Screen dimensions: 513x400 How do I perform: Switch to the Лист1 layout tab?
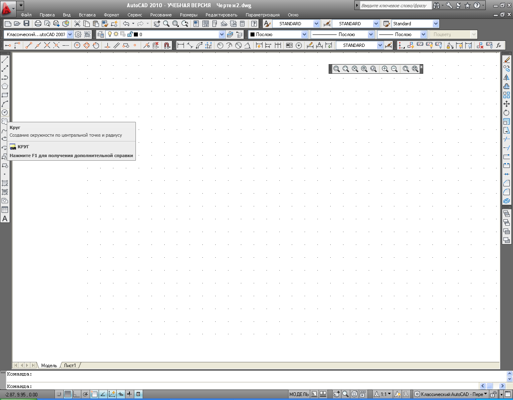point(70,366)
